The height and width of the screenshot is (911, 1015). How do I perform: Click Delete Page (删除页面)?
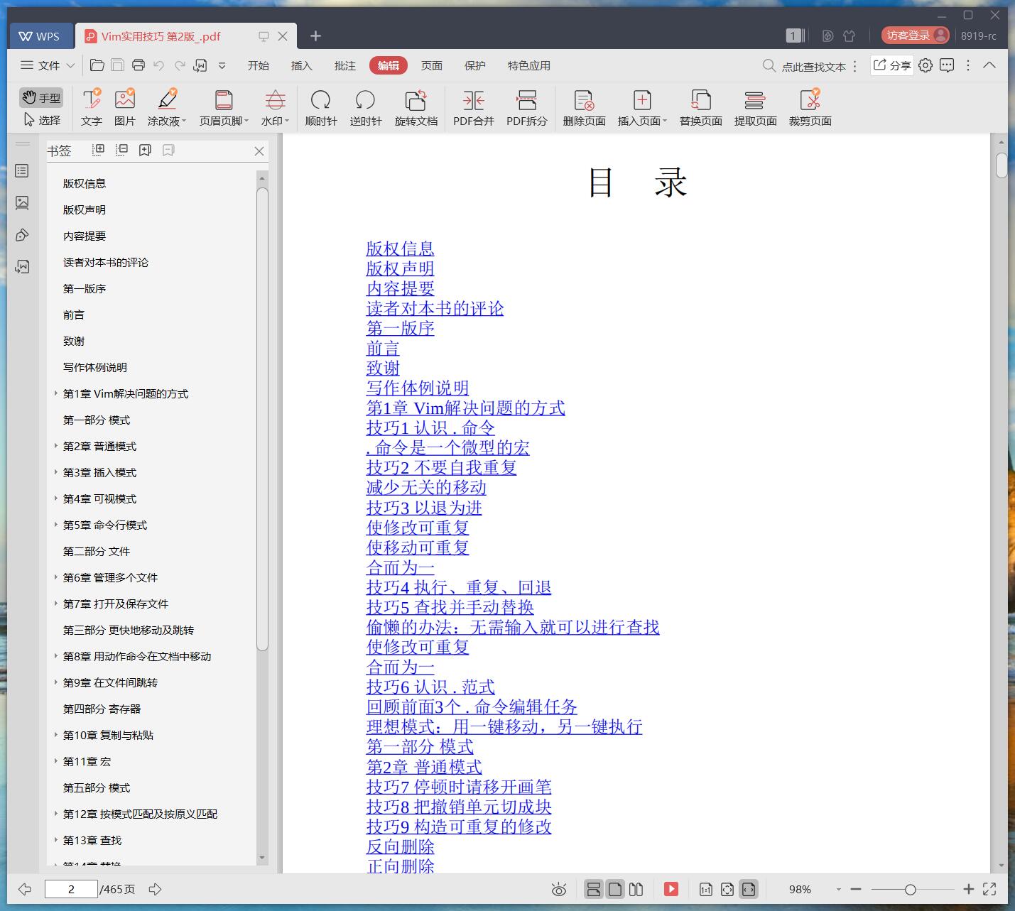pyautogui.click(x=584, y=108)
